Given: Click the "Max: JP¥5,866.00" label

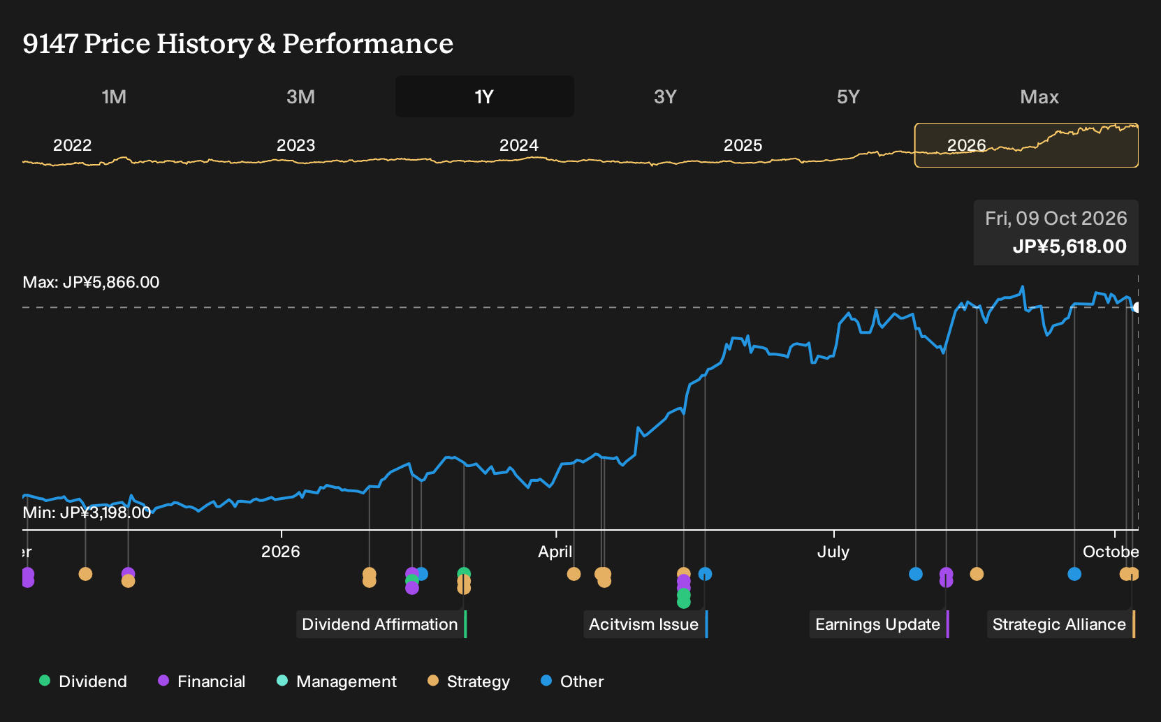Looking at the screenshot, I should [x=91, y=282].
